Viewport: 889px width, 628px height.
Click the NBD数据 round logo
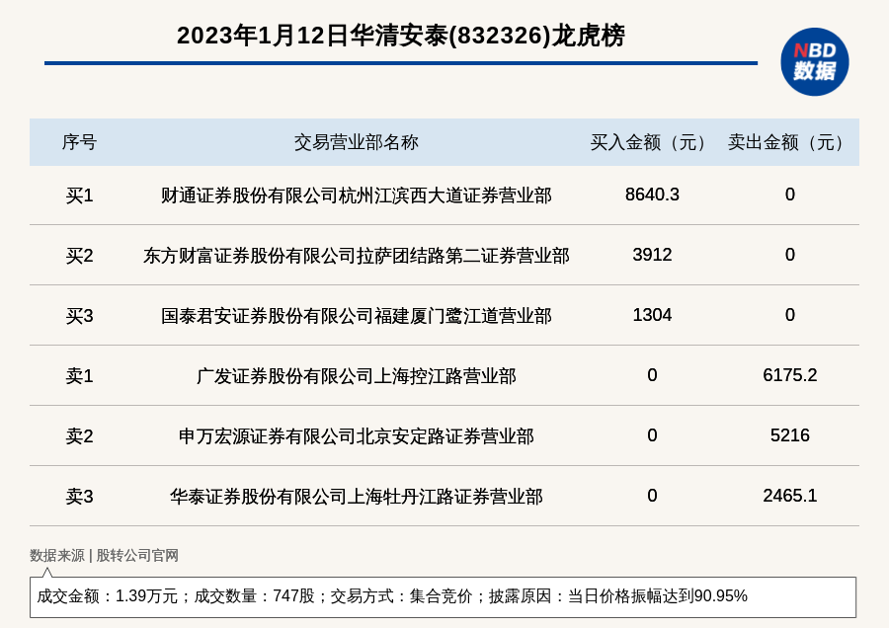point(814,62)
